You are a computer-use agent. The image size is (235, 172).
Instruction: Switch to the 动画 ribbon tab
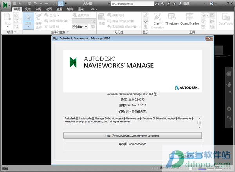(49, 9)
